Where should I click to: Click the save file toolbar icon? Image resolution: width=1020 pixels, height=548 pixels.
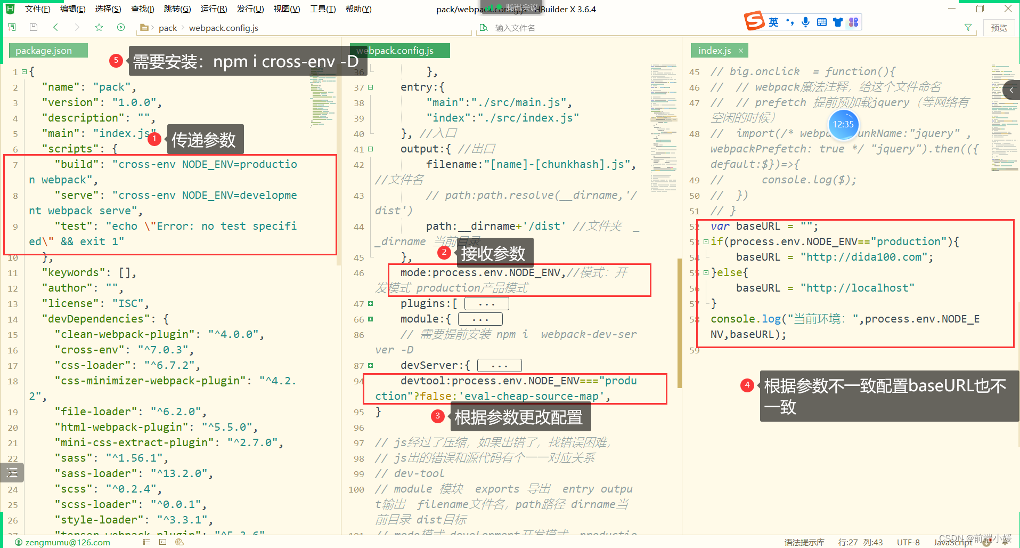point(34,27)
